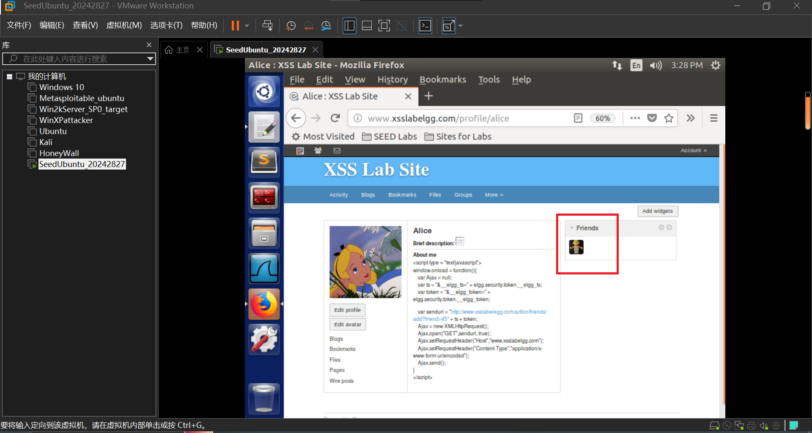Open Ubuntu dash search launcher icon
This screenshot has height=433, width=812.
click(264, 91)
